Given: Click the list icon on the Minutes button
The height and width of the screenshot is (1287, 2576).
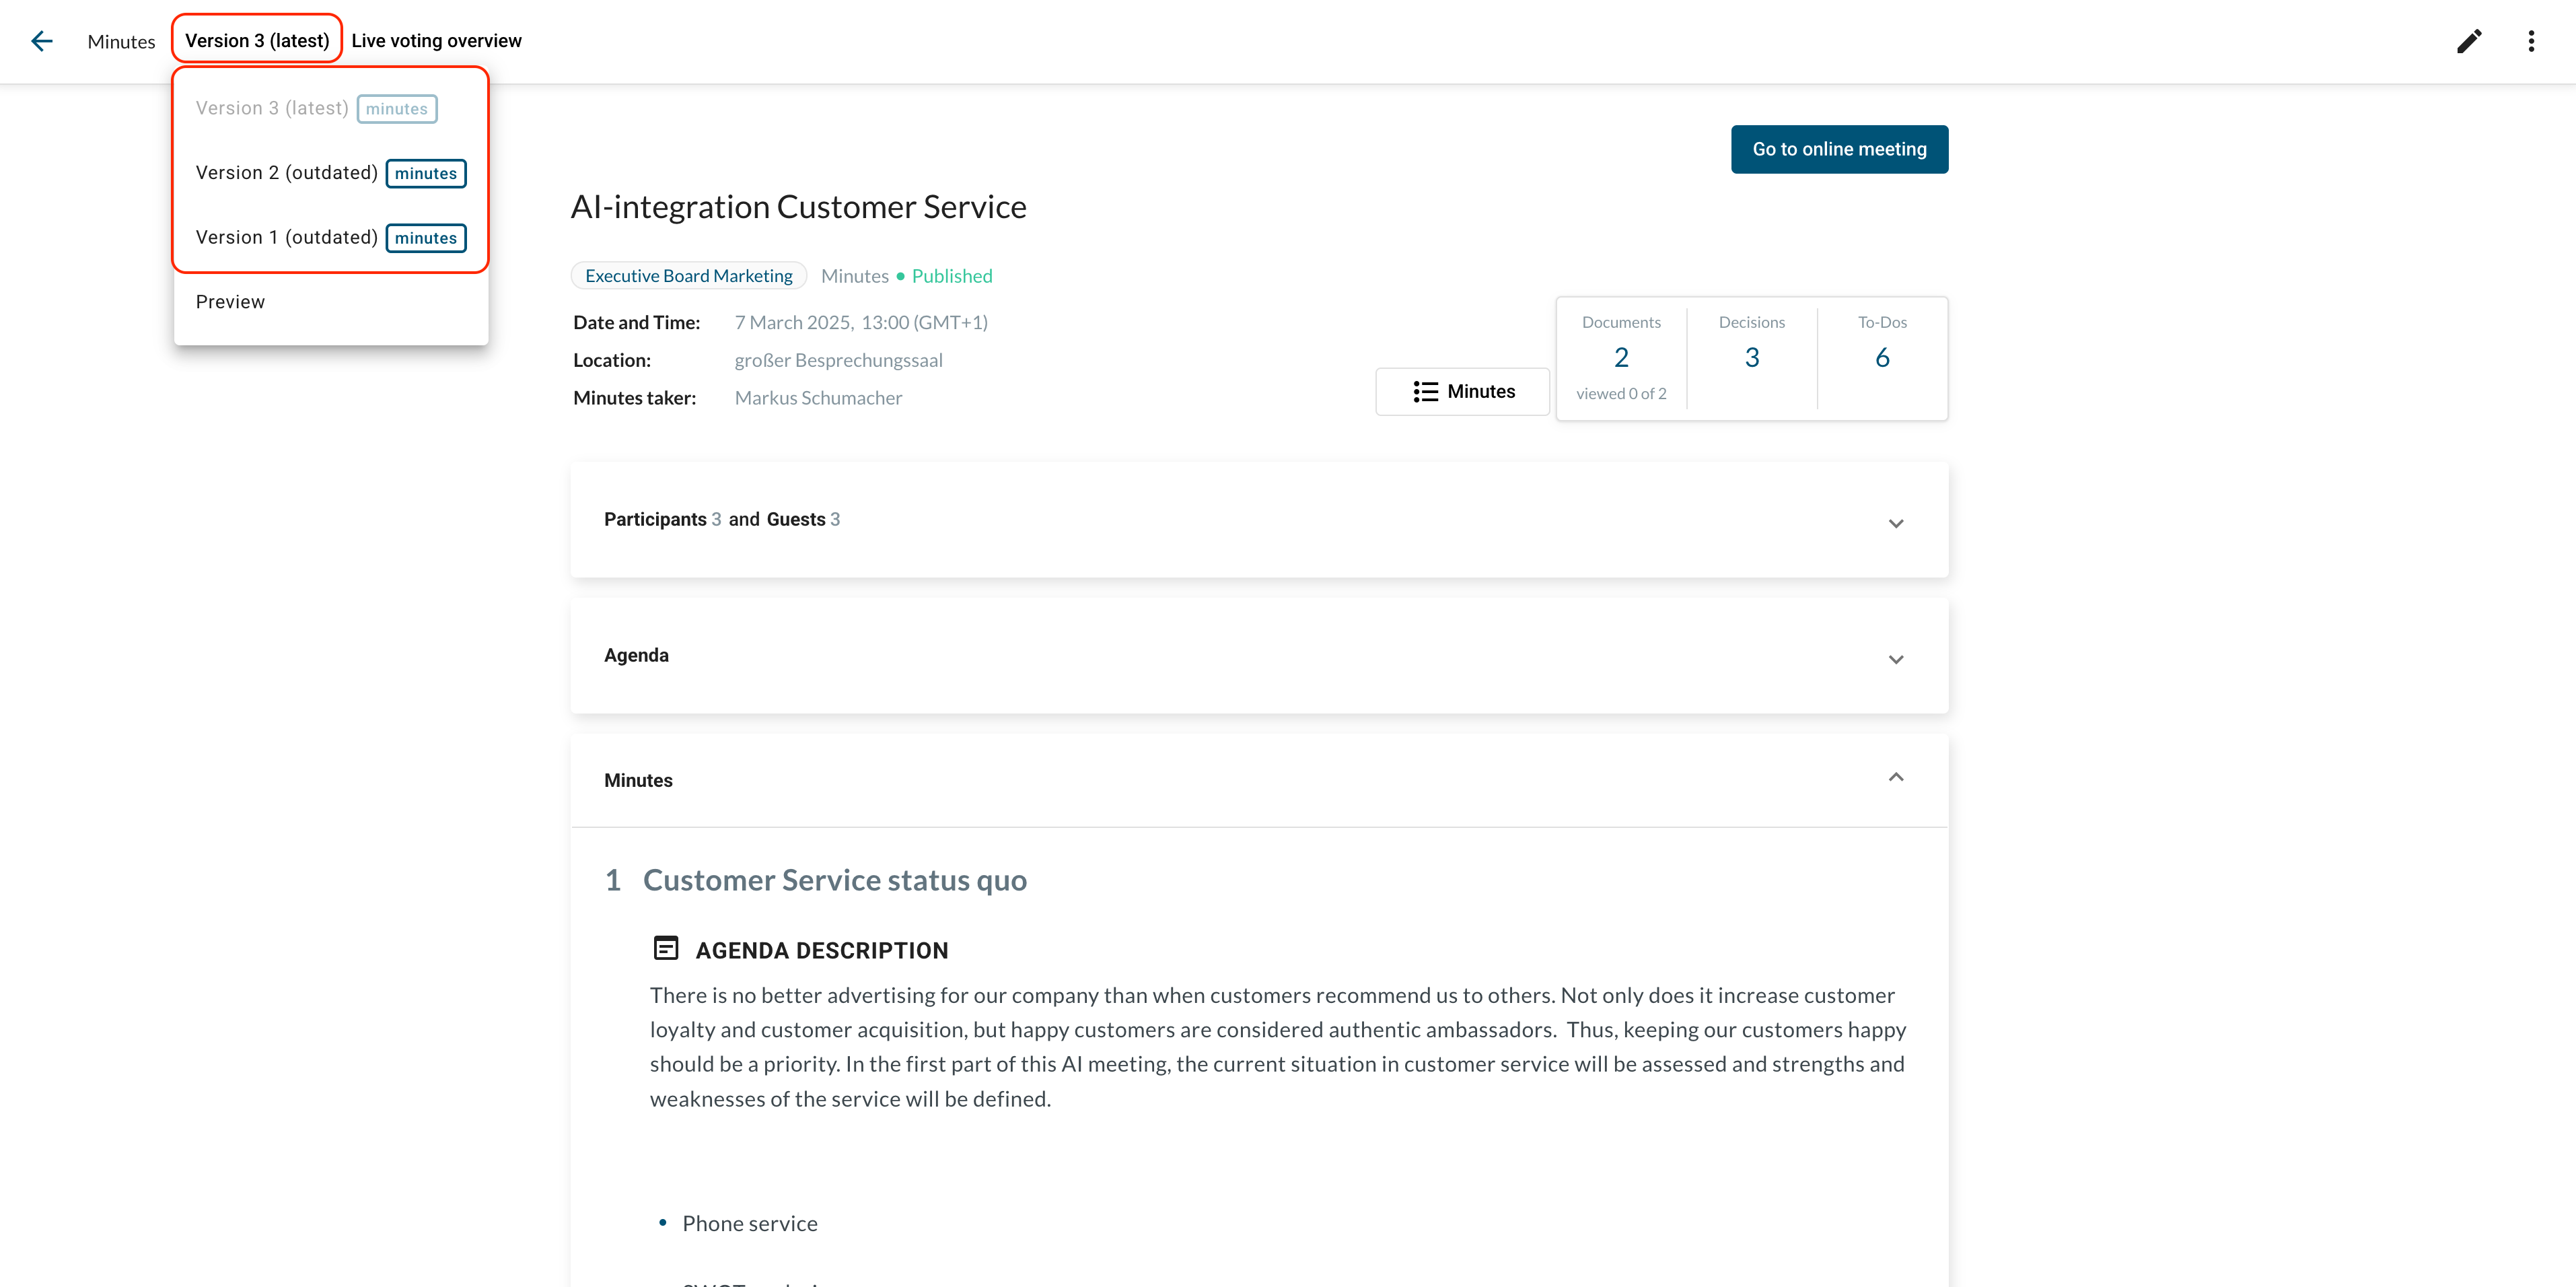Looking at the screenshot, I should pyautogui.click(x=1425, y=392).
